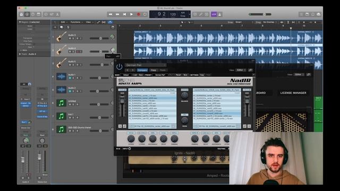Toggle the NadIR plugin power button

point(119,67)
